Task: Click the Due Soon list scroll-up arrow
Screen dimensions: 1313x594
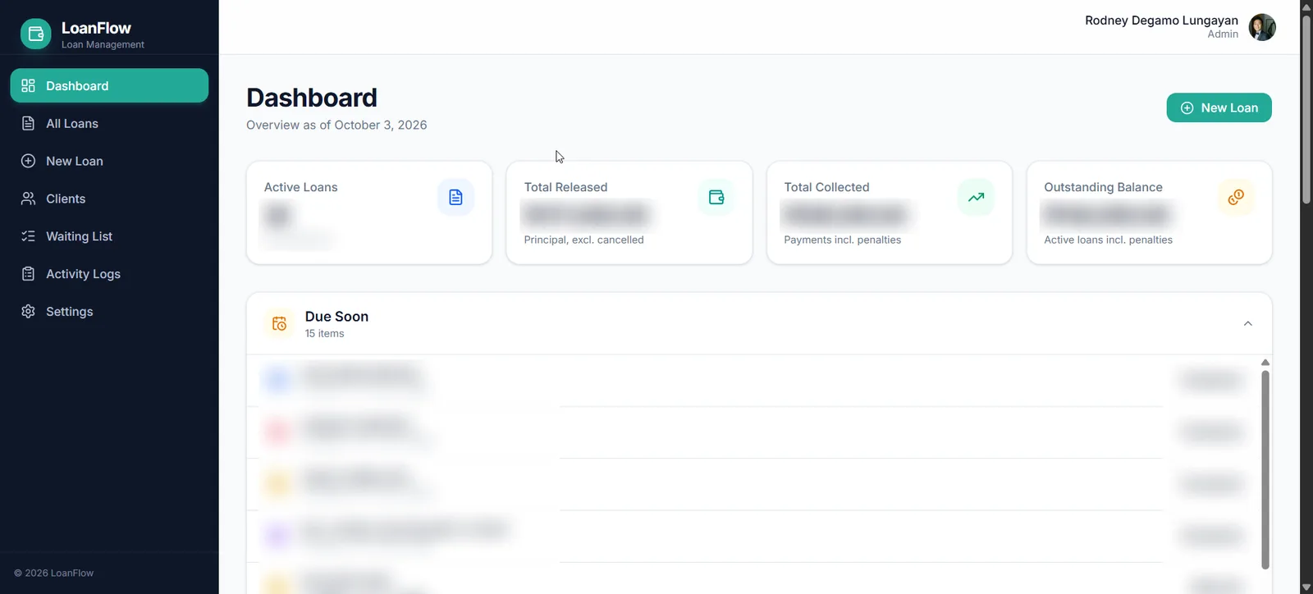Action: pyautogui.click(x=1265, y=362)
